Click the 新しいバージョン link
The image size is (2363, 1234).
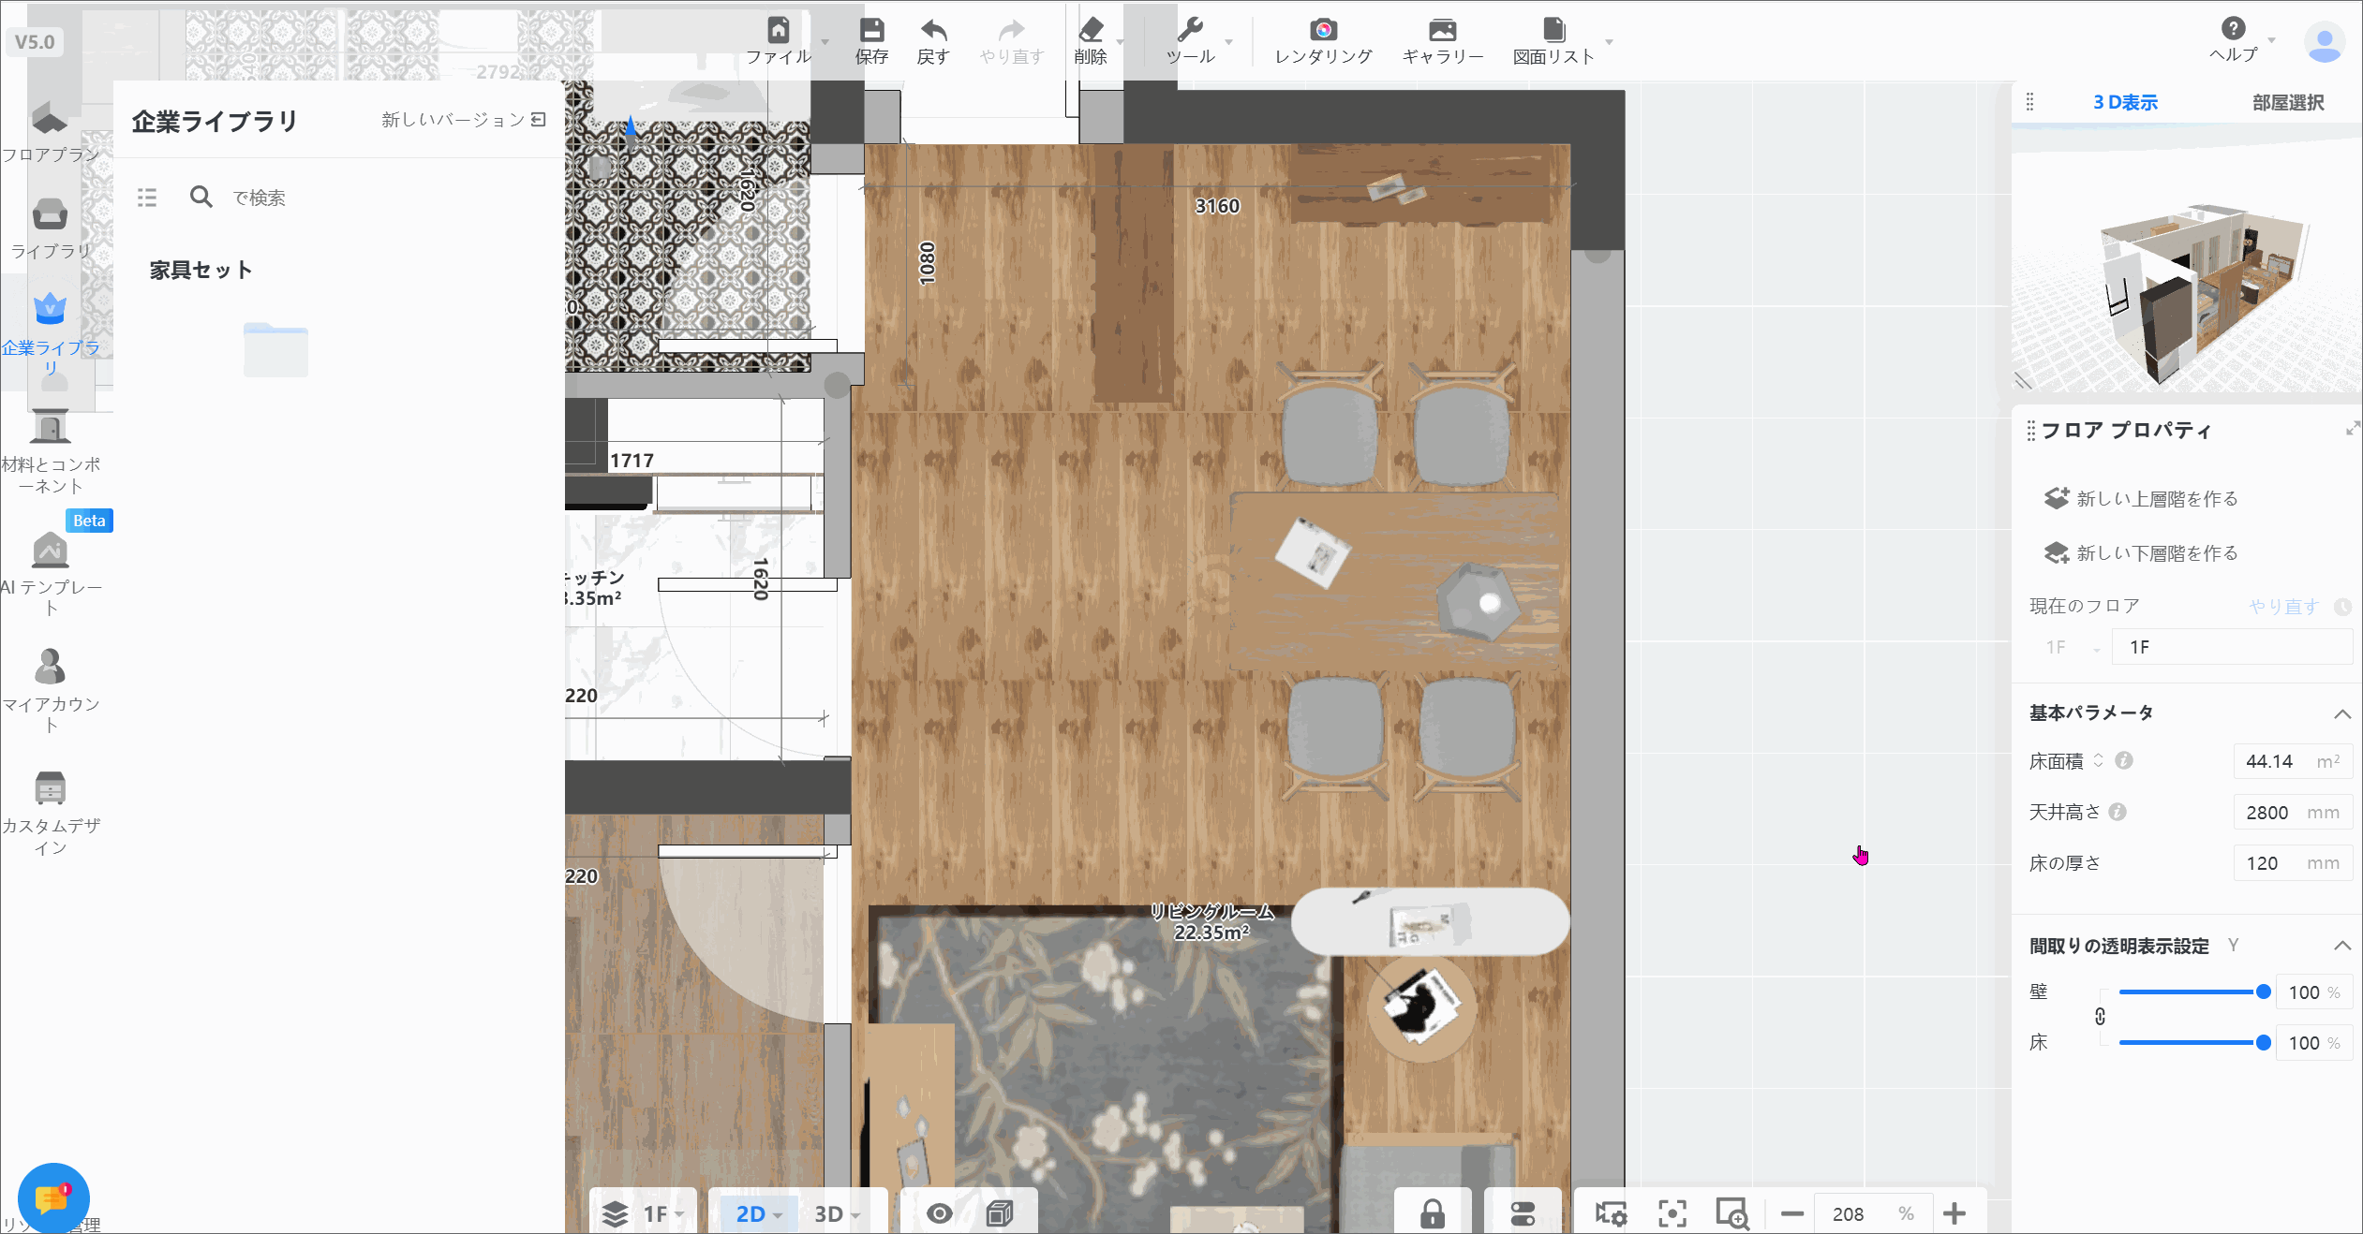(464, 120)
